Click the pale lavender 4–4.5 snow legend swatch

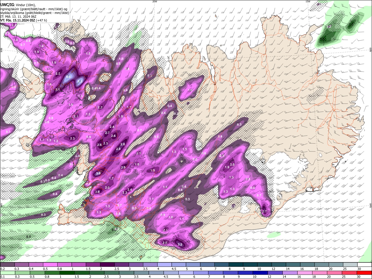click(x=164, y=265)
